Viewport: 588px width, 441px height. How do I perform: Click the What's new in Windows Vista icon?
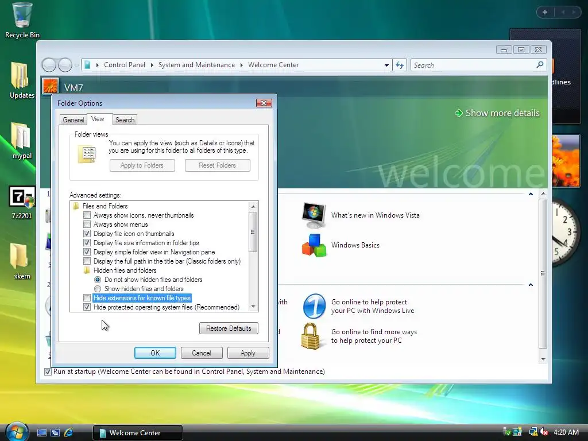click(314, 215)
